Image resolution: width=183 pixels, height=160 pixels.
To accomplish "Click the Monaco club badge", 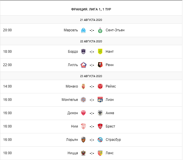I will [83, 86].
